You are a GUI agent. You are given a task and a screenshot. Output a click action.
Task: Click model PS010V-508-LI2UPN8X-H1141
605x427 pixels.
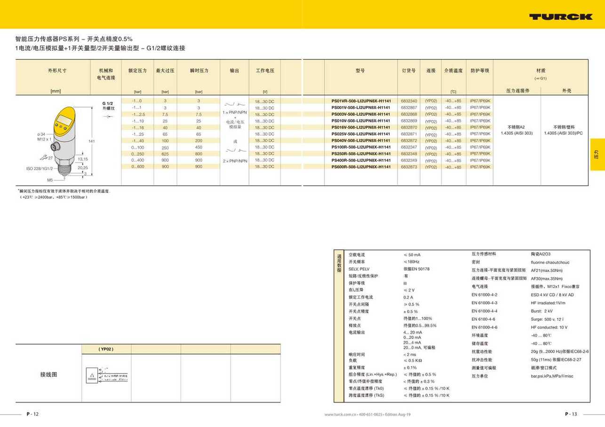361,121
